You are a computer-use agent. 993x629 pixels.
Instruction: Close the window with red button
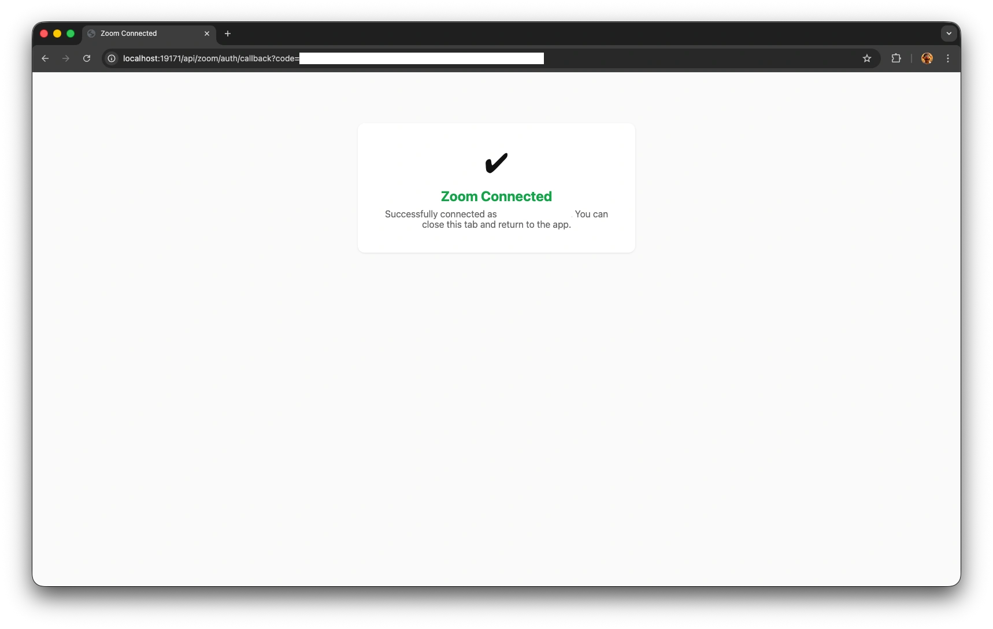44,34
